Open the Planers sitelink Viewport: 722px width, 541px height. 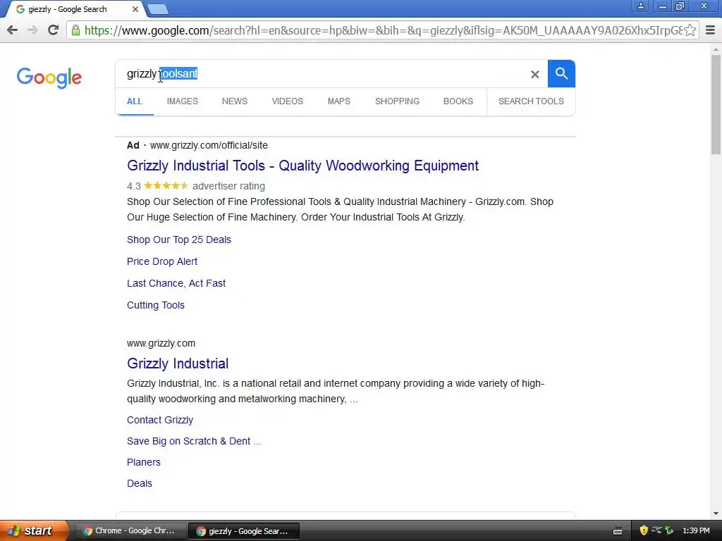(144, 462)
